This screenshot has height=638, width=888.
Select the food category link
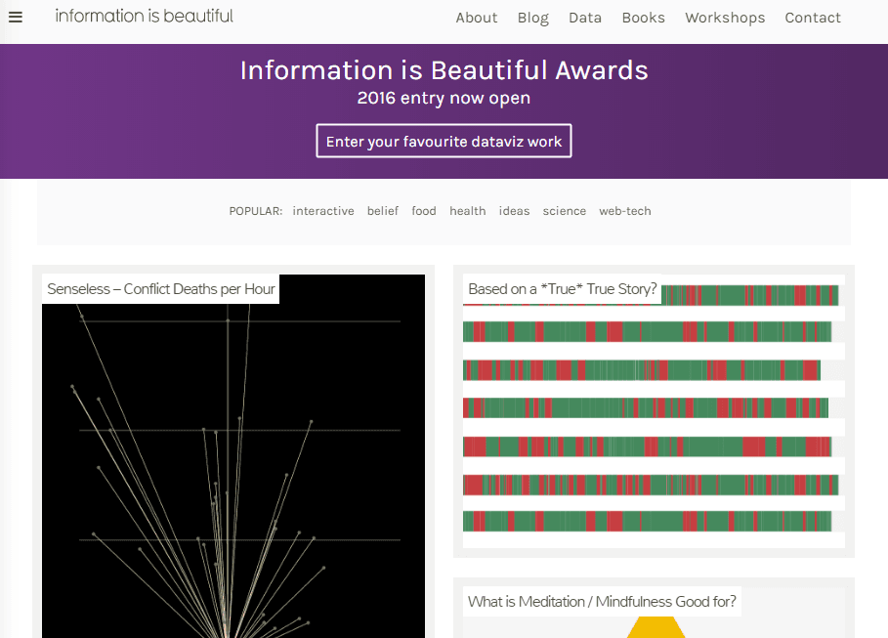click(x=423, y=210)
